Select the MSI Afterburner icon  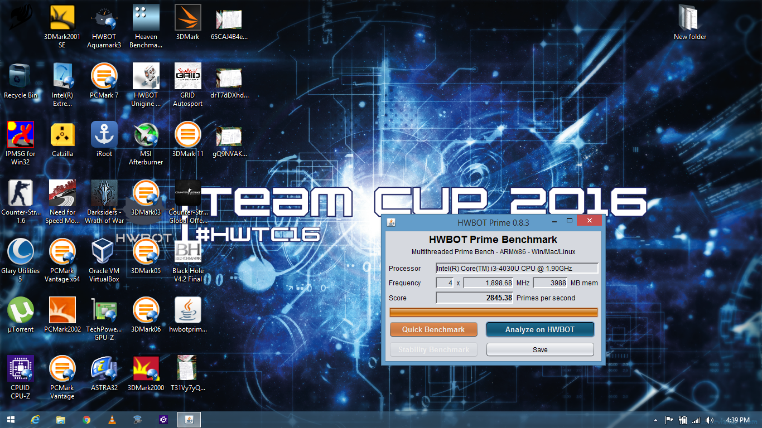(x=146, y=143)
